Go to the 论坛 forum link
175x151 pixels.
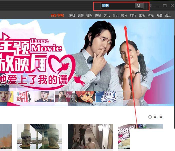coord(168,15)
